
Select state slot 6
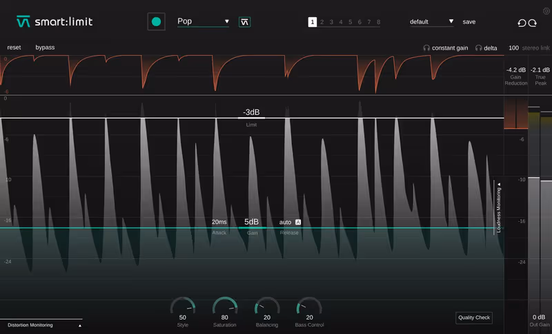(x=359, y=22)
